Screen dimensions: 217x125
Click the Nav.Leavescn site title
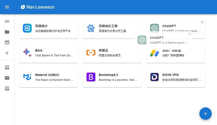40,7
